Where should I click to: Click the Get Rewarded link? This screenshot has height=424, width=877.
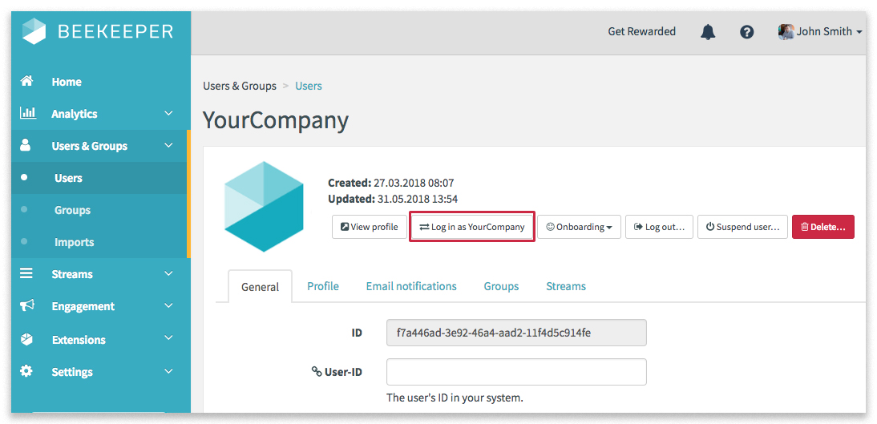[641, 32]
